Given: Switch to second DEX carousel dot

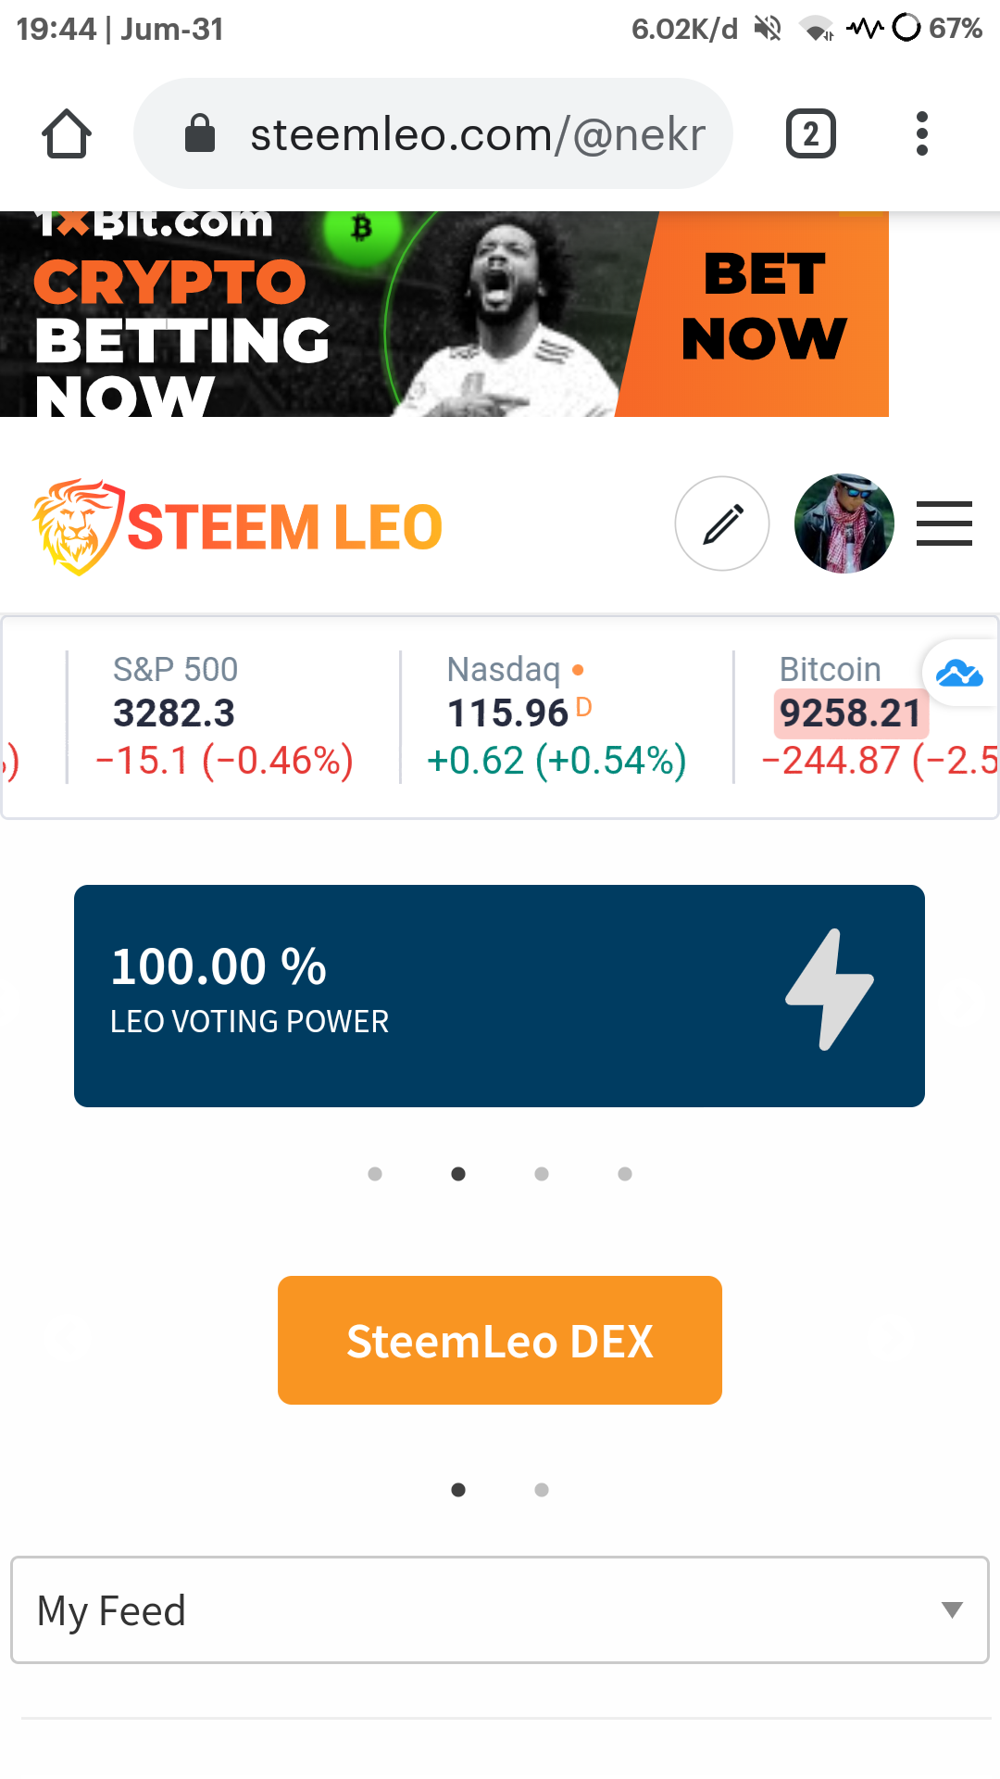Looking at the screenshot, I should pos(542,1490).
